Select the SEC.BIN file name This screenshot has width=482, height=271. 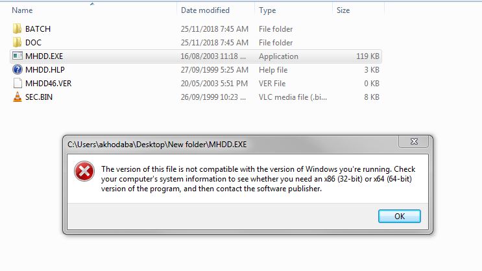click(39, 97)
